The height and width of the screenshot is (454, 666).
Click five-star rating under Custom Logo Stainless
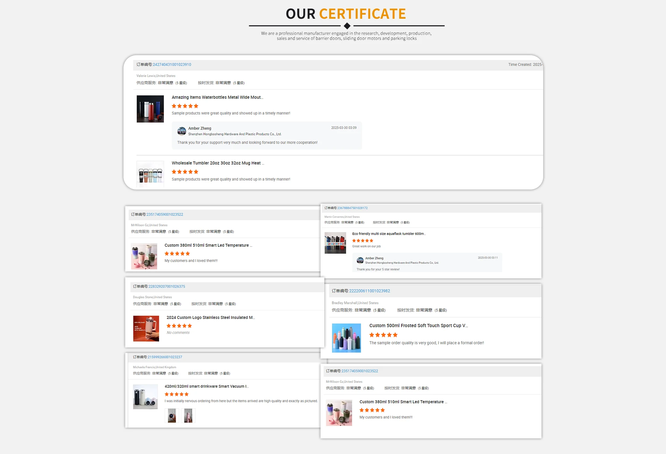click(x=179, y=326)
